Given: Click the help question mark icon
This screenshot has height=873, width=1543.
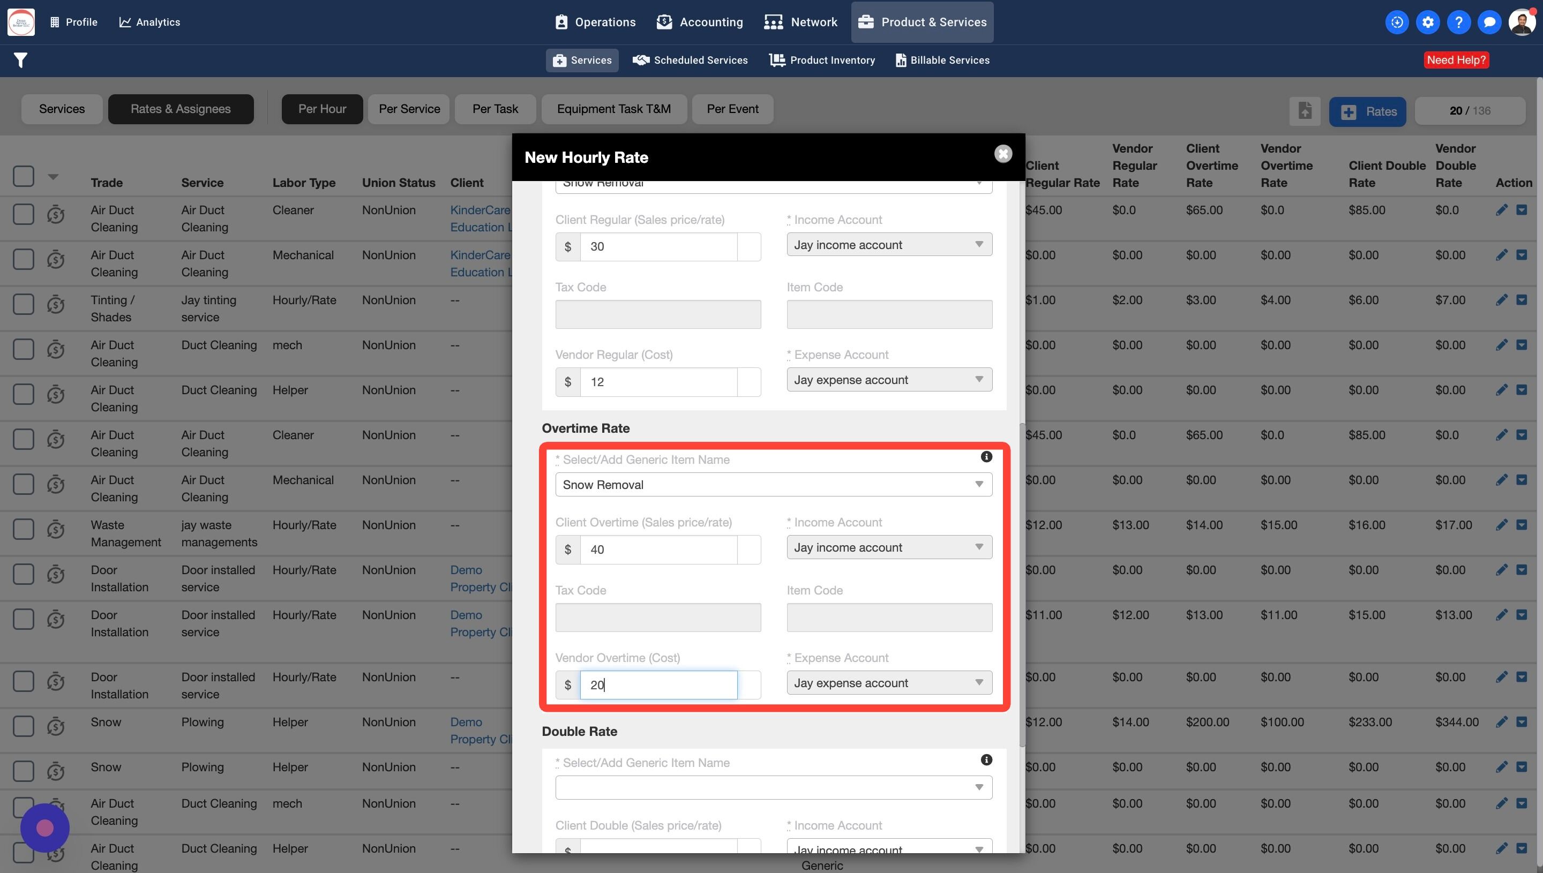Looking at the screenshot, I should 1458,22.
